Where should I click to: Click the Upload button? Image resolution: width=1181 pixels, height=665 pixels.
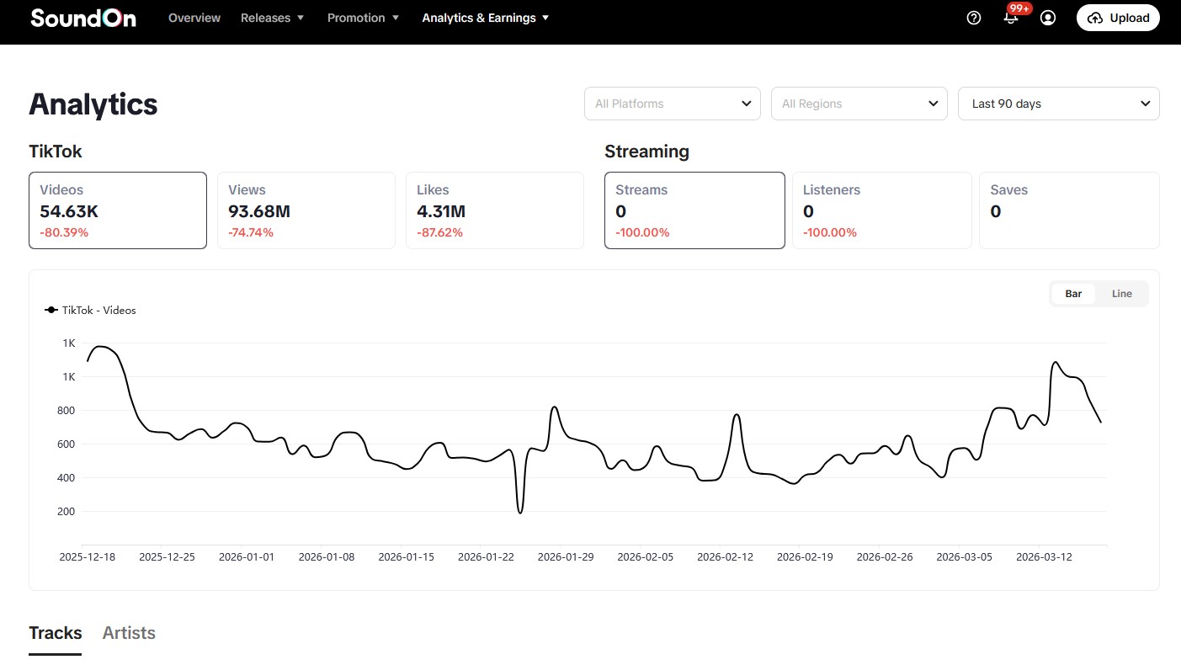click(1118, 17)
